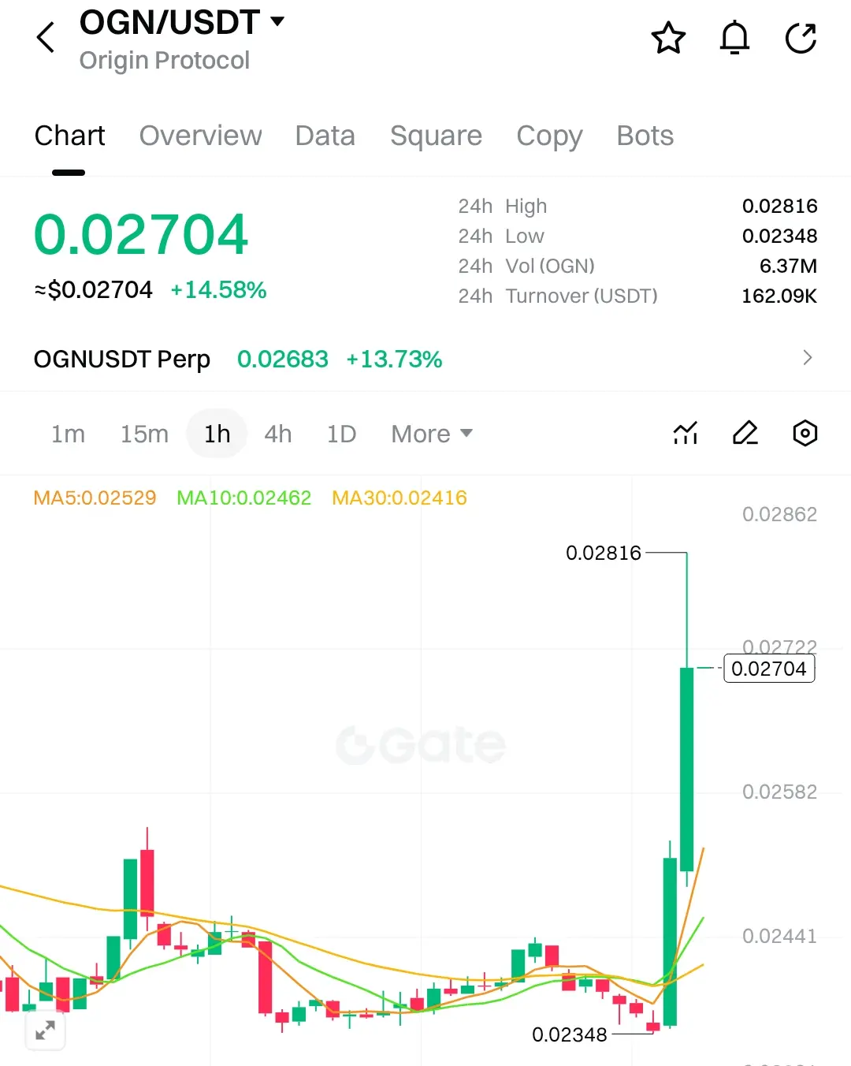Select the 1h timeframe
Viewport: 851px width, 1066px height.
pyautogui.click(x=217, y=434)
